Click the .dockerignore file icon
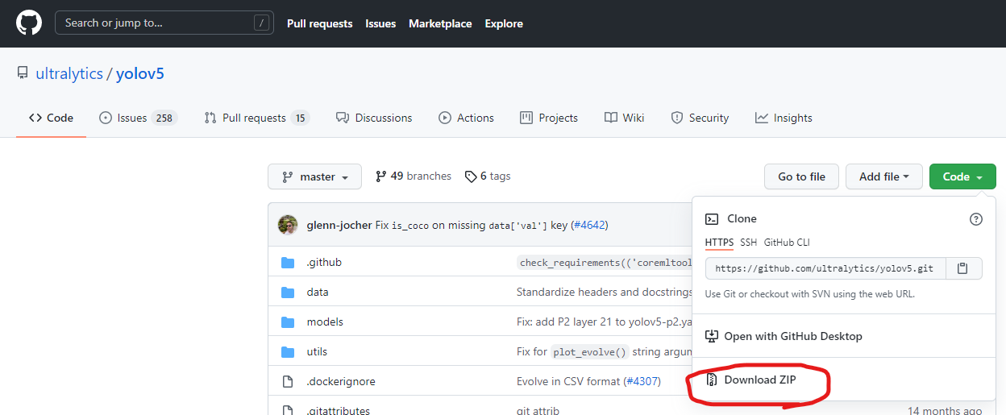Viewport: 1006px width, 415px height. 288,381
